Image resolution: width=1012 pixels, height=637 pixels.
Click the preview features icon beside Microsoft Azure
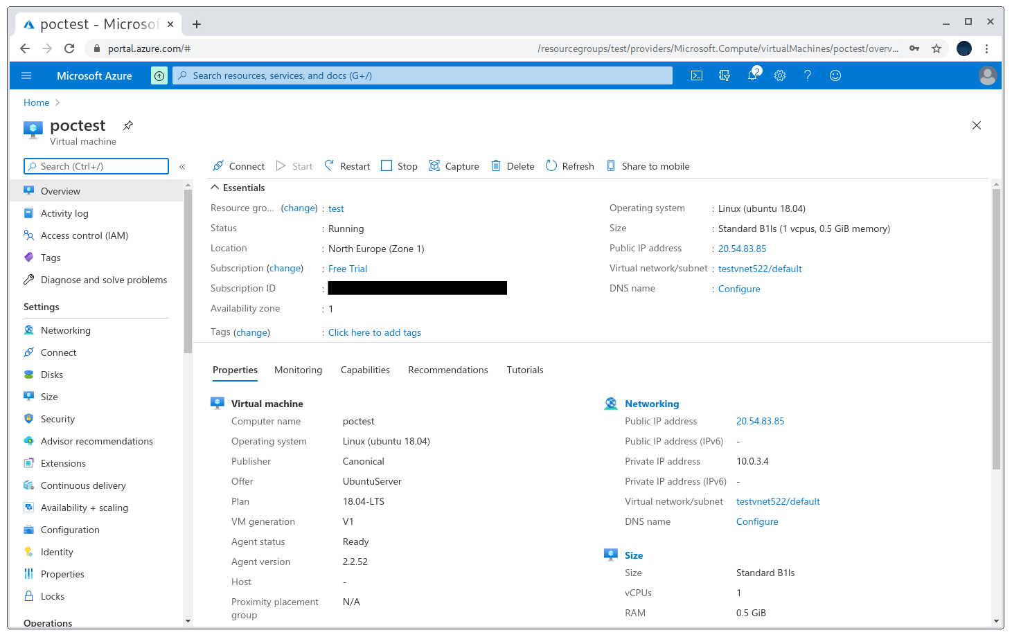tap(159, 75)
